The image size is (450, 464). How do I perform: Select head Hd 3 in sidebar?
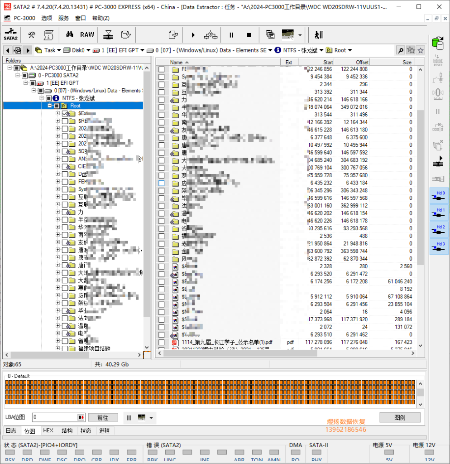pyautogui.click(x=439, y=246)
